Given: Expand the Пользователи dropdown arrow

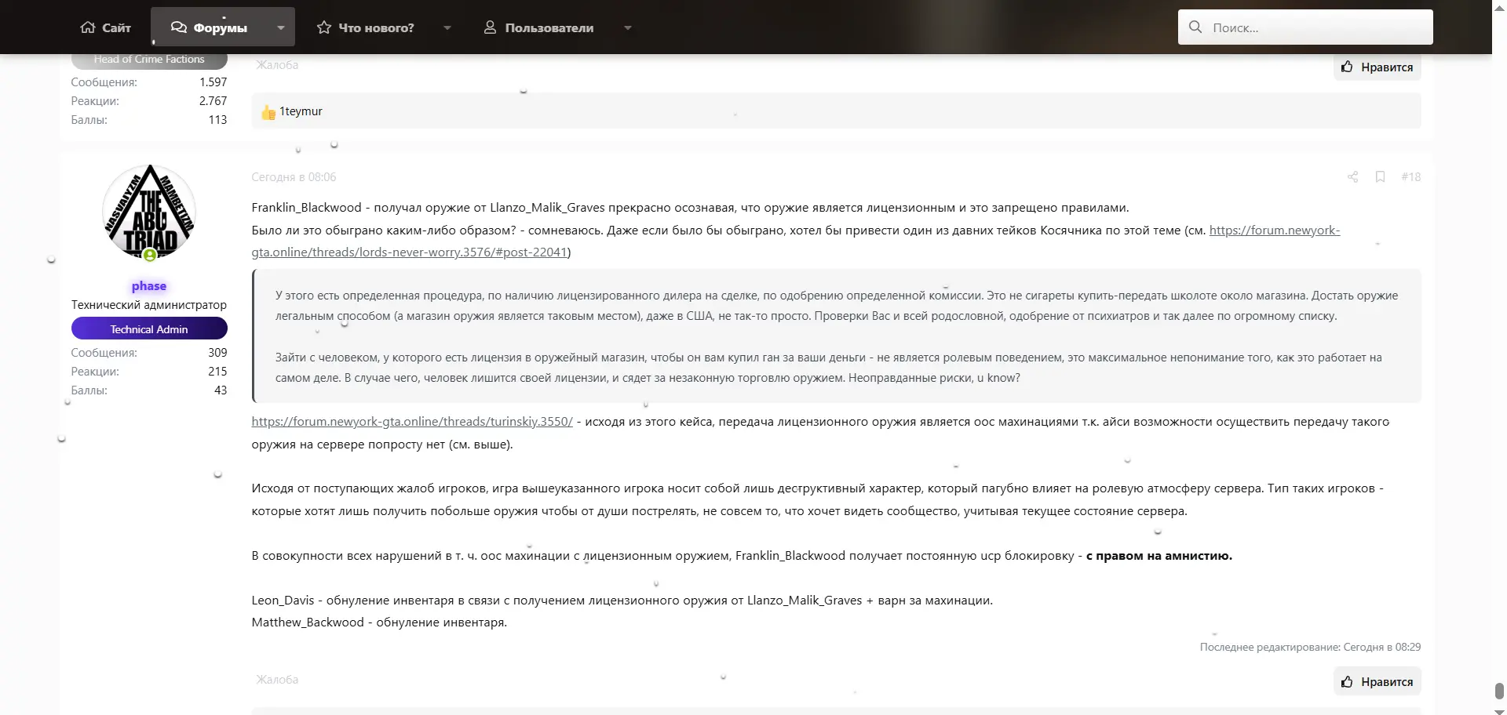Looking at the screenshot, I should 627,27.
